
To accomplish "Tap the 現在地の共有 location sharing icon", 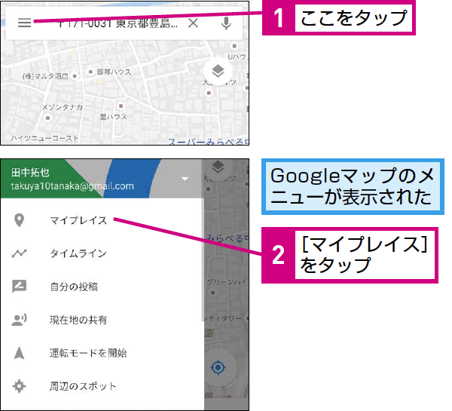I will 20,320.
